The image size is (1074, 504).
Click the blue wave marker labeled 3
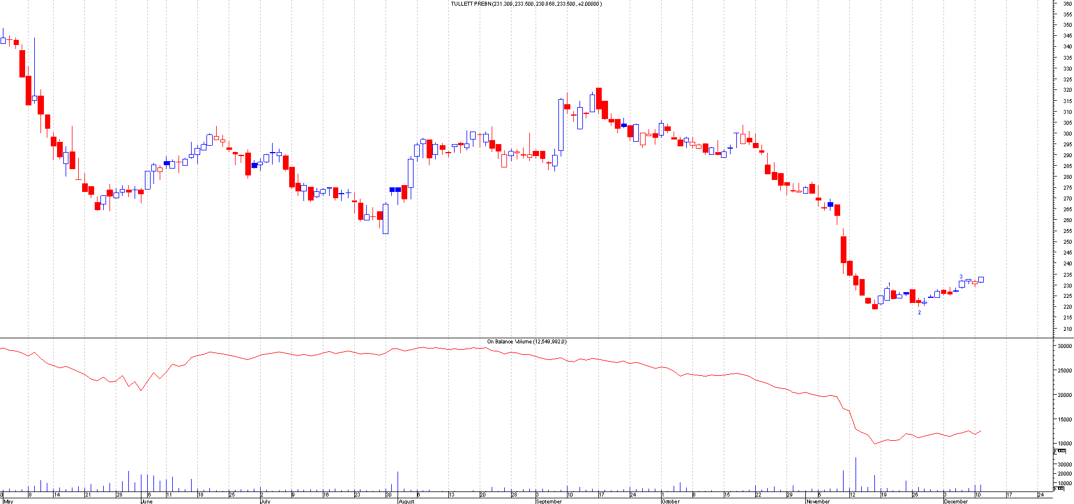(961, 277)
